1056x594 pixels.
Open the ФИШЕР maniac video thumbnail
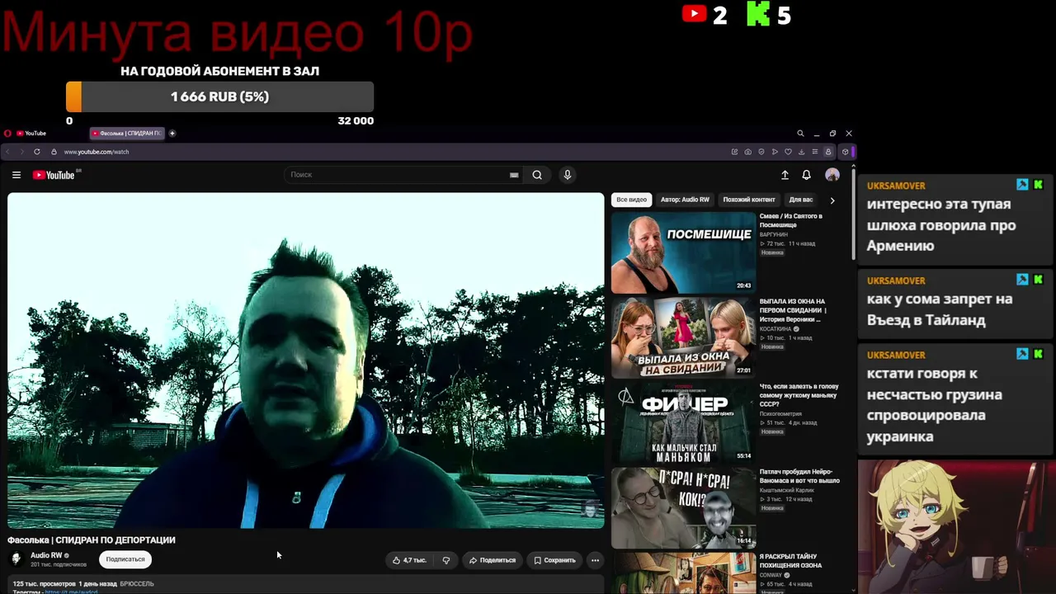coord(683,422)
